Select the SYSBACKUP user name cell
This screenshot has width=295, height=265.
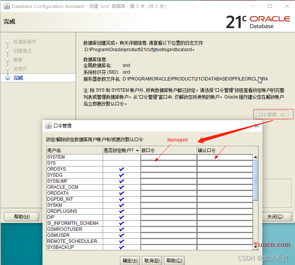[75, 247]
